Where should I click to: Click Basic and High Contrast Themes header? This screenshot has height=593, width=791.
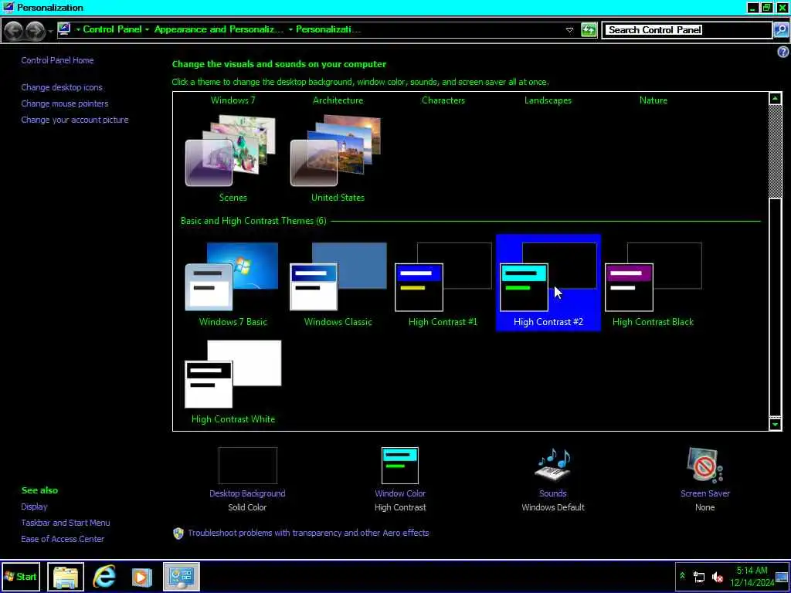pos(253,221)
